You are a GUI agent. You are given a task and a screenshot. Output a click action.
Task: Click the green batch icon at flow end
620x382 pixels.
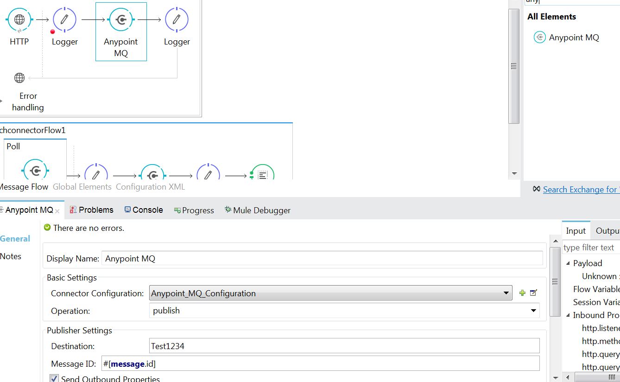click(262, 174)
